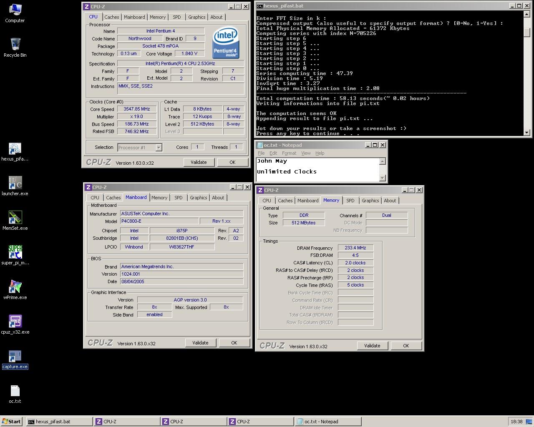Image resolution: width=534 pixels, height=427 pixels.
Task: Select the MemSet.exe desktop icon
Action: tap(15, 221)
